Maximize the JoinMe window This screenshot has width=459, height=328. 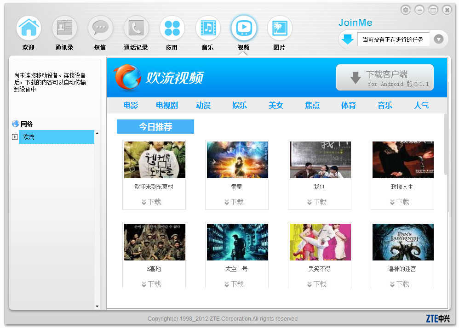433,10
